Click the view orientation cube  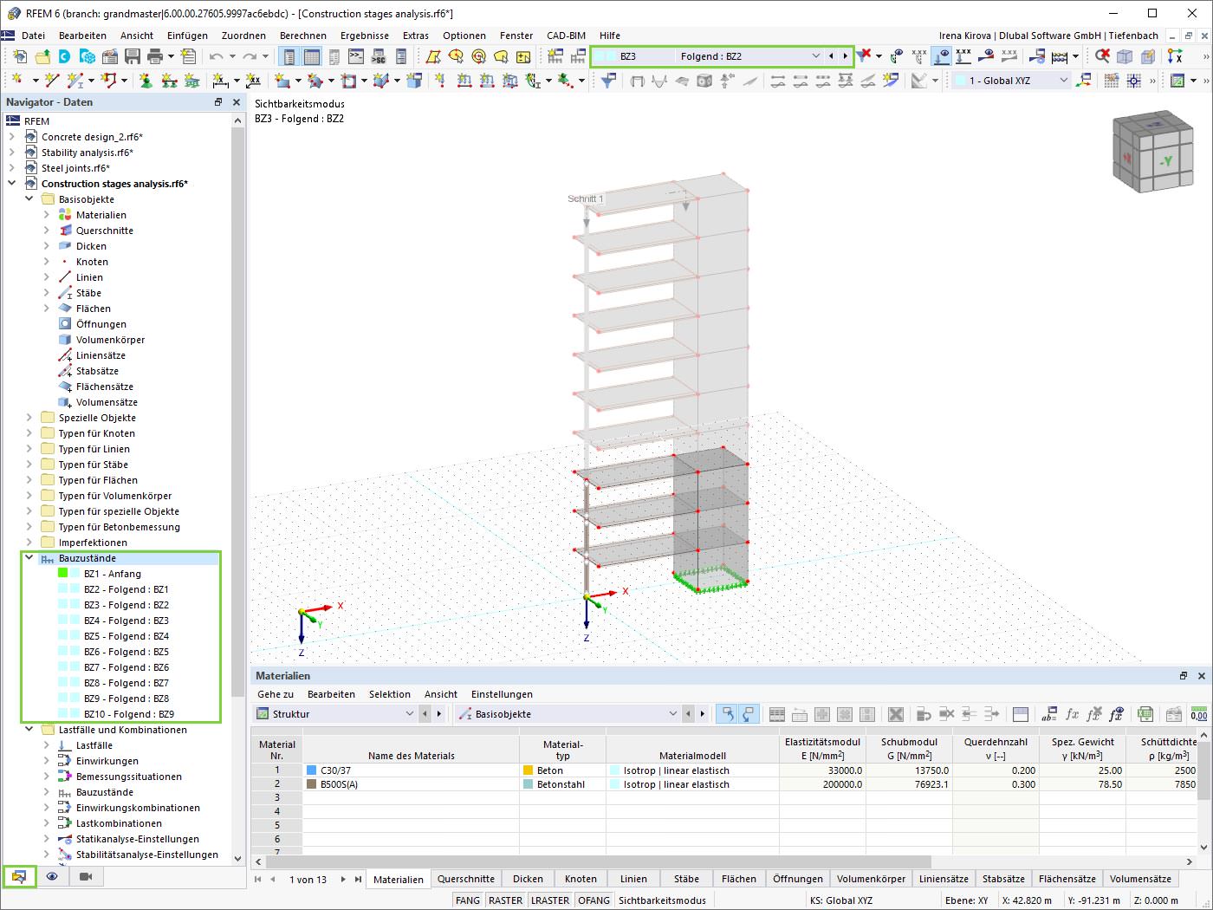[x=1153, y=152]
